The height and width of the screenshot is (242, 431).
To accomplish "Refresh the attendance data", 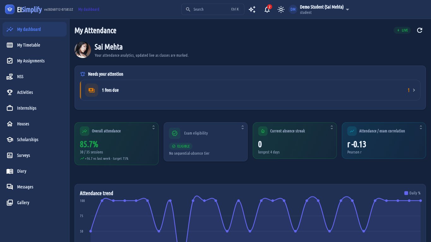I will pos(420,30).
